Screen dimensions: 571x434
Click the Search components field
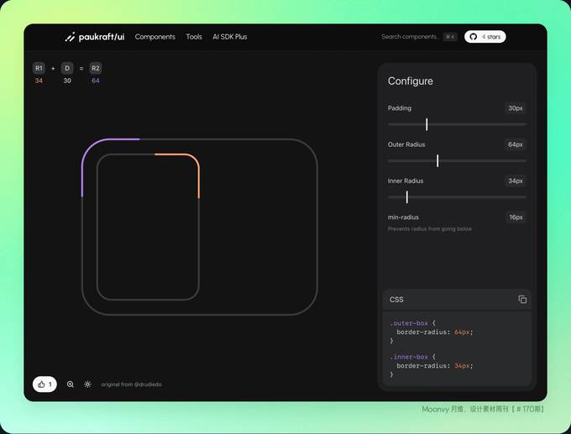[419, 37]
